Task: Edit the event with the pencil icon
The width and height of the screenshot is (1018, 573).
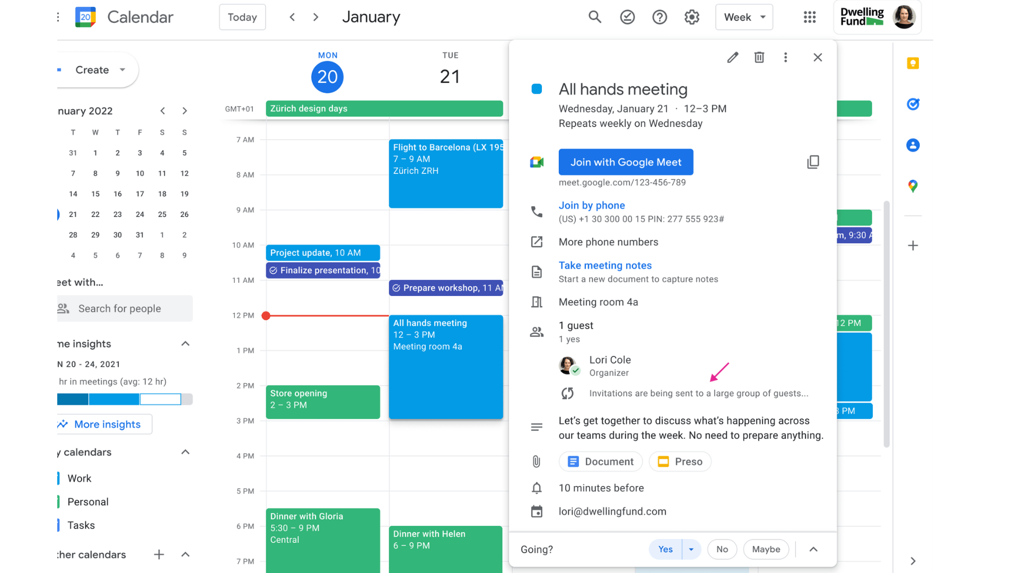Action: 732,57
